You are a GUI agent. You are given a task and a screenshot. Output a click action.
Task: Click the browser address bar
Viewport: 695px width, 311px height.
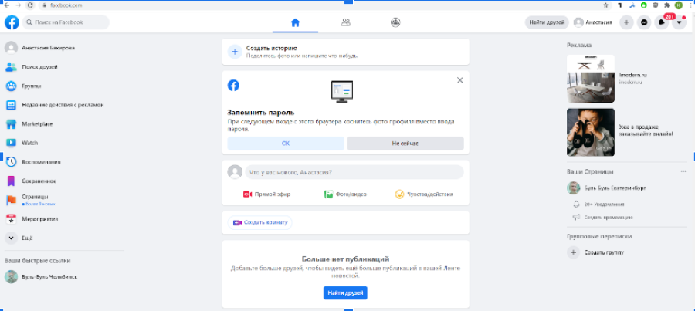pyautogui.click(x=324, y=5)
